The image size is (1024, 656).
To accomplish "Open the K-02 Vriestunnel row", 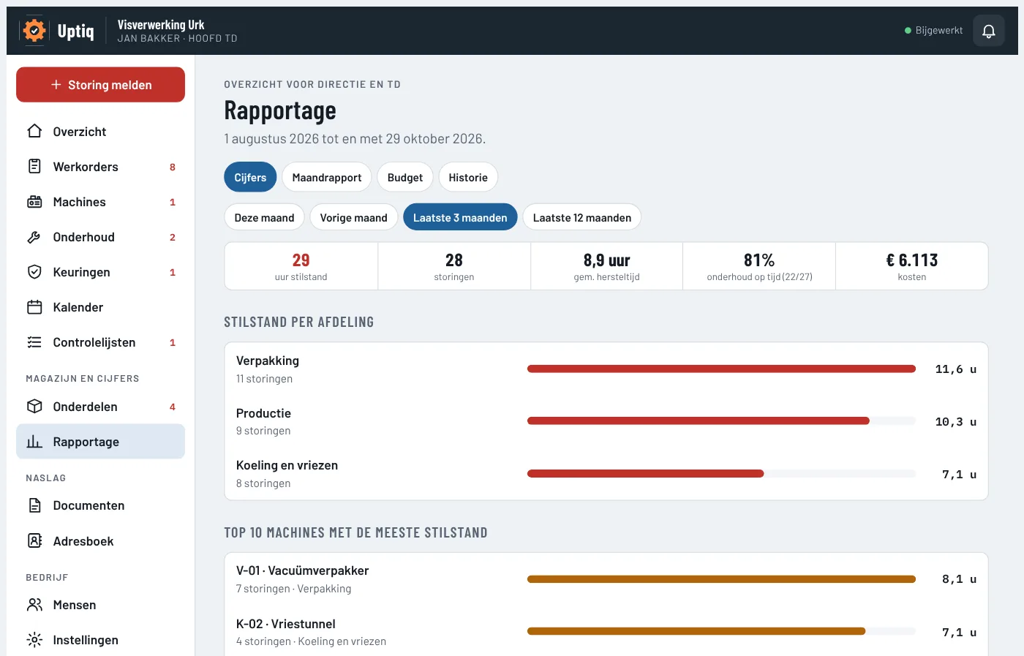I will click(606, 632).
